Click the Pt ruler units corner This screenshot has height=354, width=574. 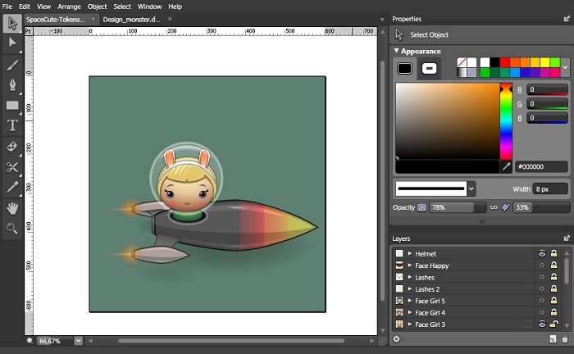coord(29,31)
